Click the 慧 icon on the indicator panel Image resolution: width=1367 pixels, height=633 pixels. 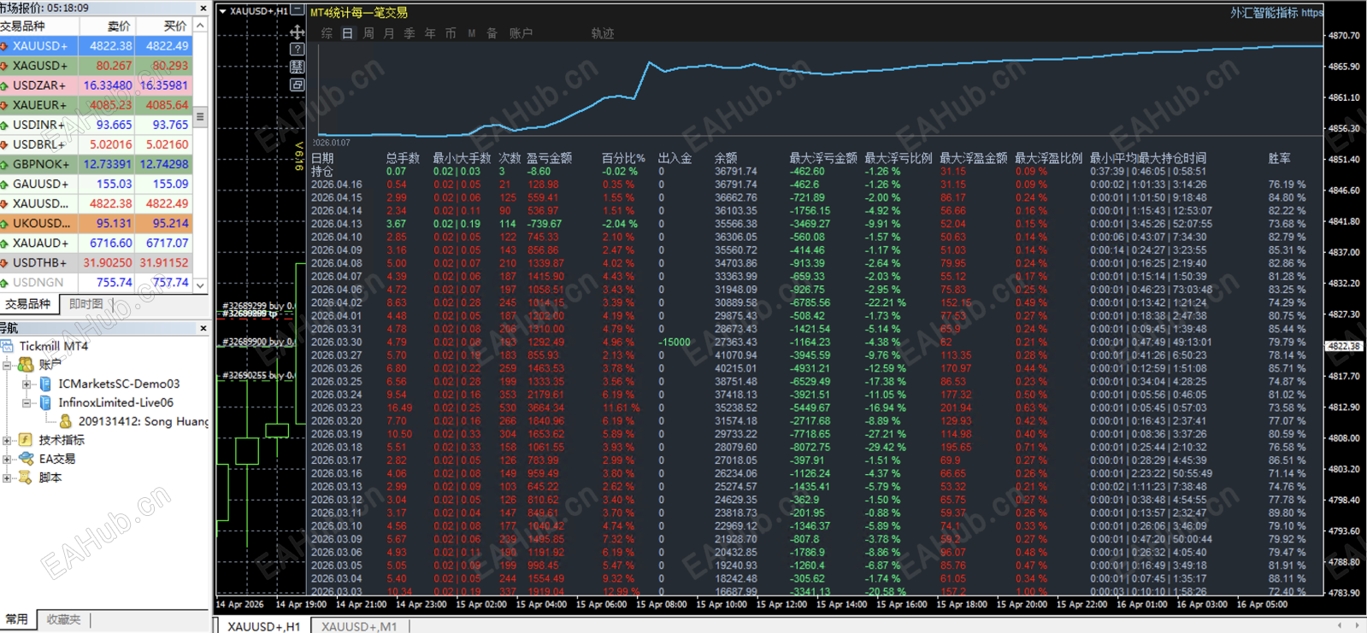297,67
